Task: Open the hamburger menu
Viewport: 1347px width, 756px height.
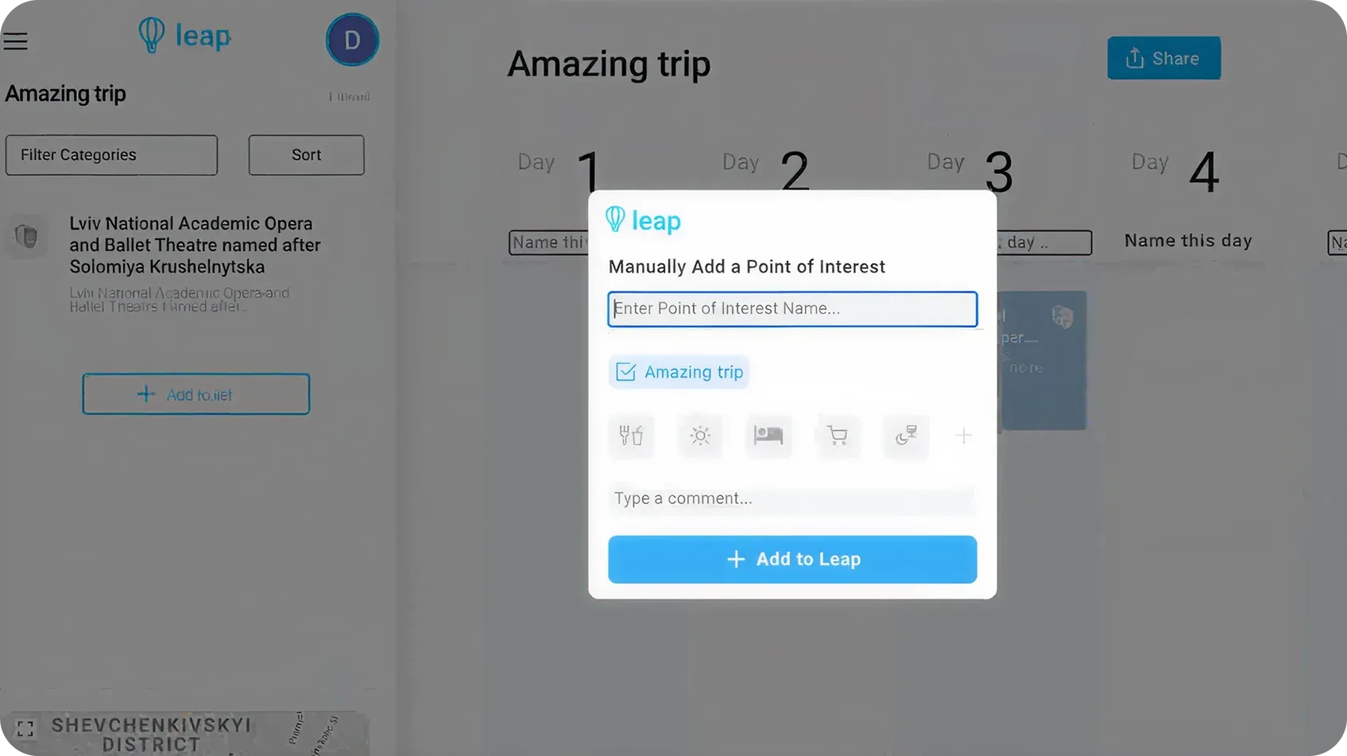Action: click(16, 41)
